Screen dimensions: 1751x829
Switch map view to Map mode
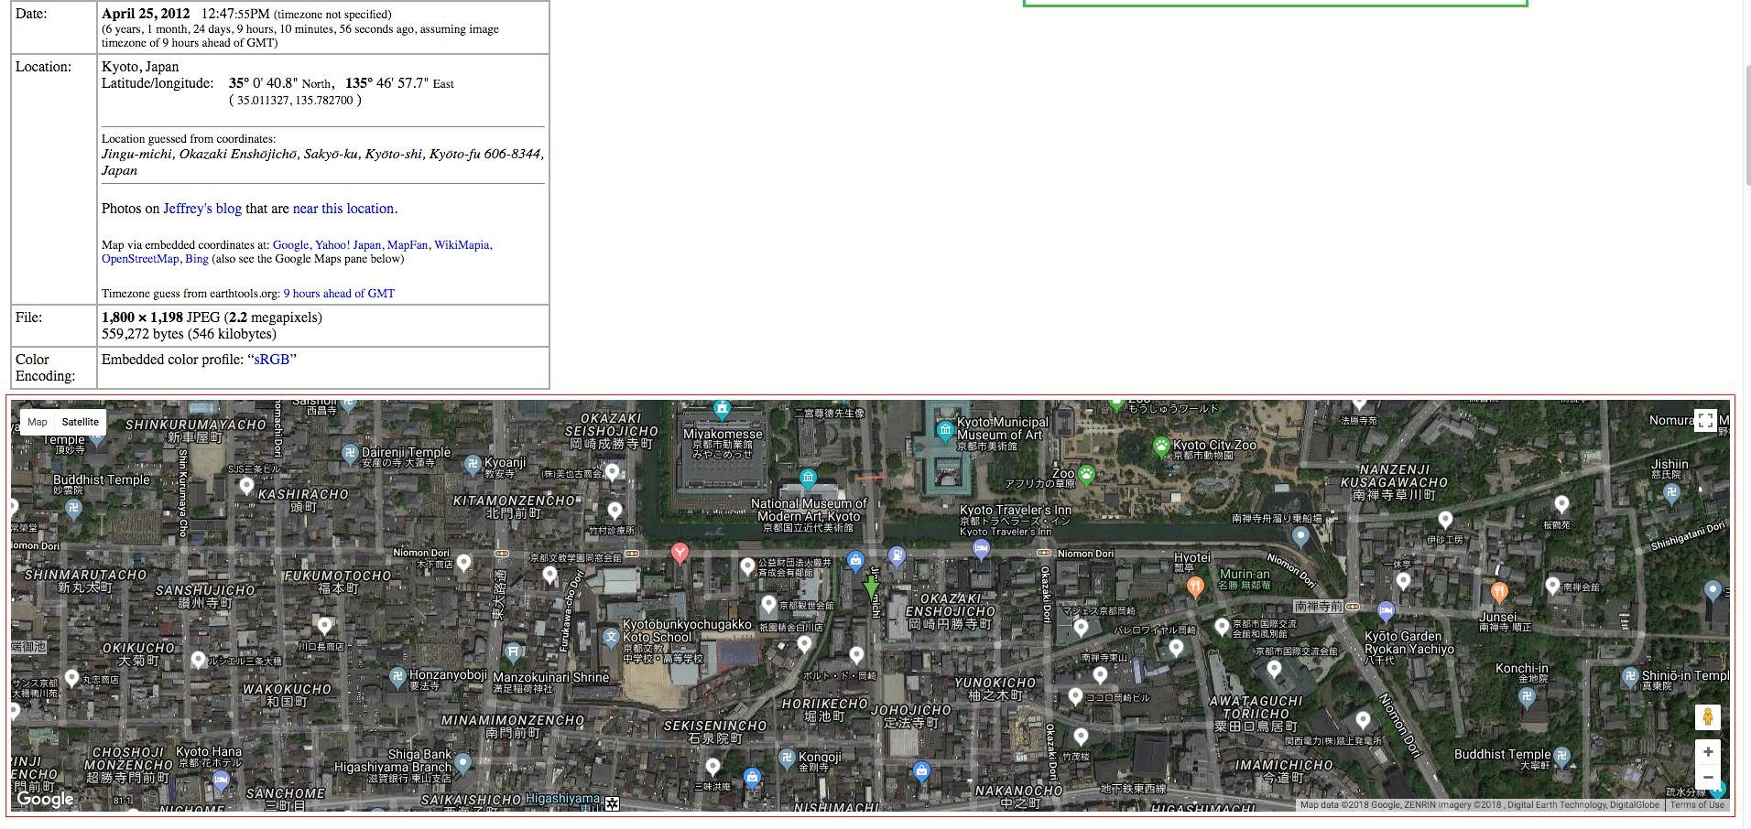click(38, 422)
